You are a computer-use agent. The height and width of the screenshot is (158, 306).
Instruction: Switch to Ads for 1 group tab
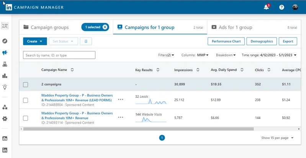[x=254, y=27]
